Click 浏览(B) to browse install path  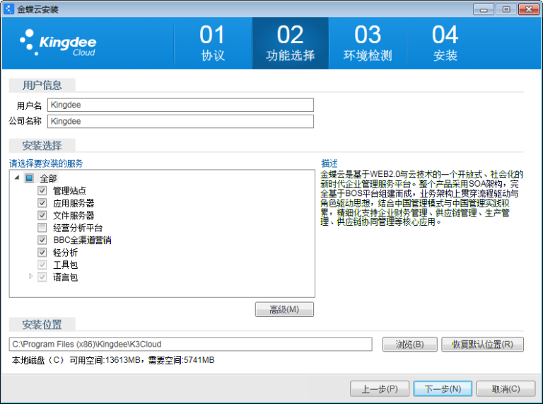click(x=409, y=345)
